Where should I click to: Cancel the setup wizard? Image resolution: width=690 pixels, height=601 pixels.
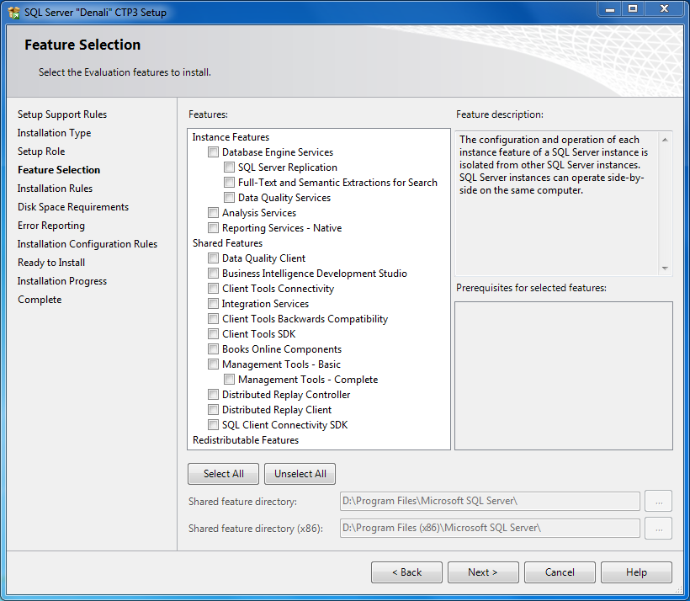560,572
